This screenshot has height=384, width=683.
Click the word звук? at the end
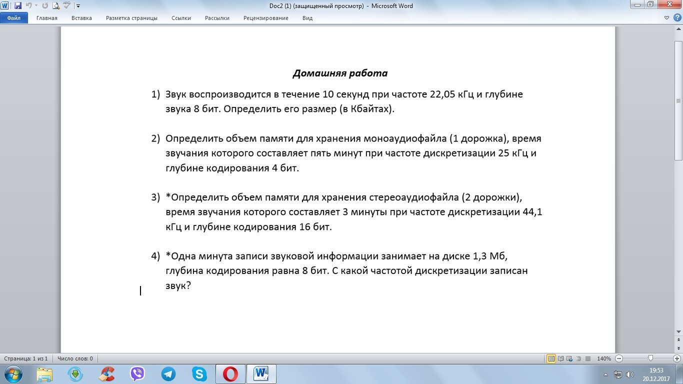coord(178,286)
